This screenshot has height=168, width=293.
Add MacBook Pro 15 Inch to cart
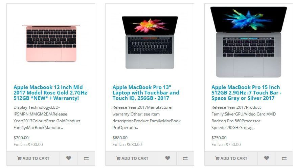tap(231, 159)
